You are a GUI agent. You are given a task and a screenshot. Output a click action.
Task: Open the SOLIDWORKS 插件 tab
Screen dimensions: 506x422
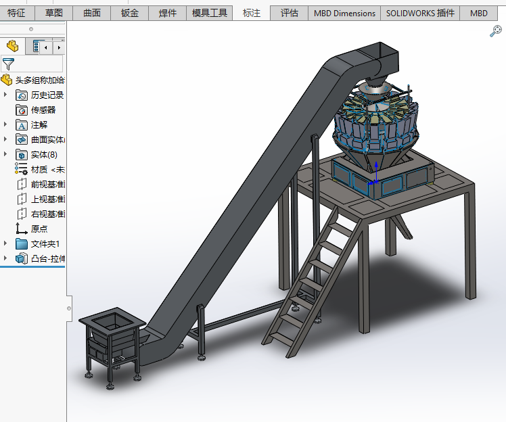pyautogui.click(x=420, y=13)
